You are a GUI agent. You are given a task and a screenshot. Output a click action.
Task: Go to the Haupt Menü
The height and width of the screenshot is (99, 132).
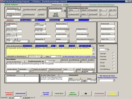click(x=59, y=94)
